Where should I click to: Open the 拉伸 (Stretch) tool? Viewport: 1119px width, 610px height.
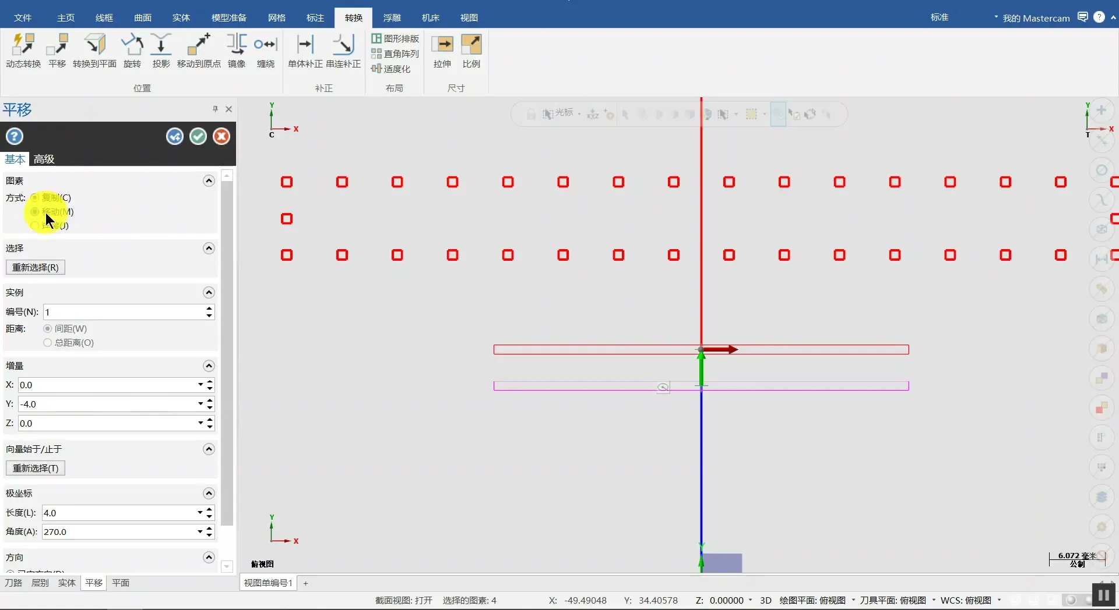point(442,45)
